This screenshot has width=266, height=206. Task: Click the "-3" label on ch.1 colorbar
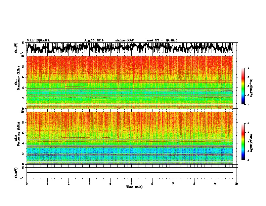248,68
